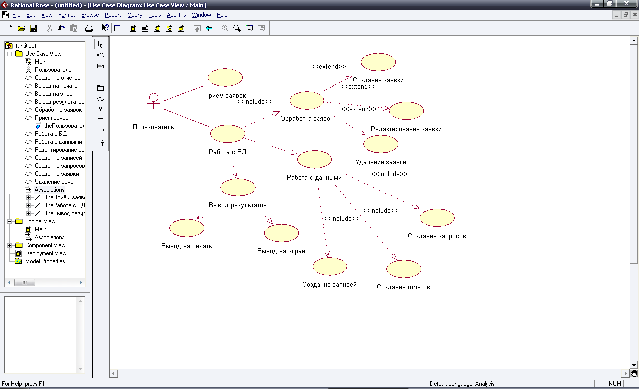Viewport: 639px width, 389px height.
Task: Activate the Context Help arrow-question icon
Action: (x=105, y=28)
